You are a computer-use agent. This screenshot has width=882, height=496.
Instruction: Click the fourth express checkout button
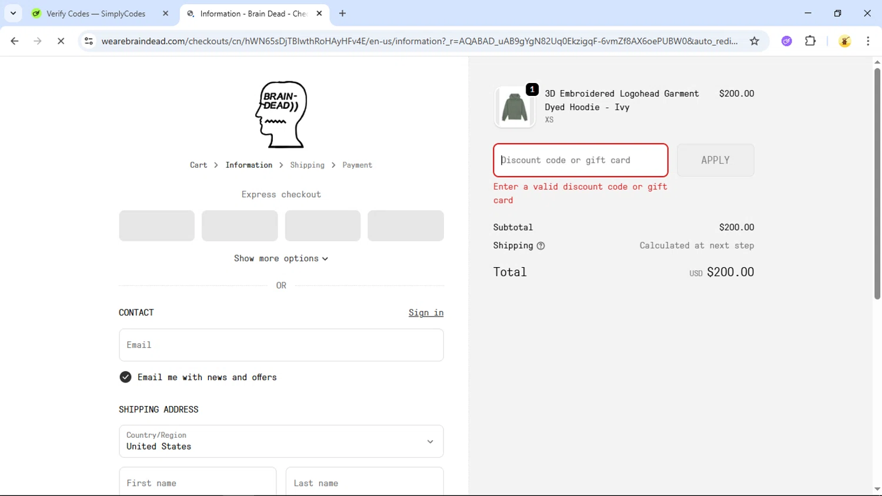coord(406,226)
